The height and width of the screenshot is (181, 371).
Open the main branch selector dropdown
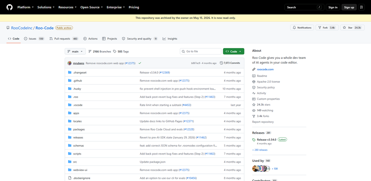[75, 51]
